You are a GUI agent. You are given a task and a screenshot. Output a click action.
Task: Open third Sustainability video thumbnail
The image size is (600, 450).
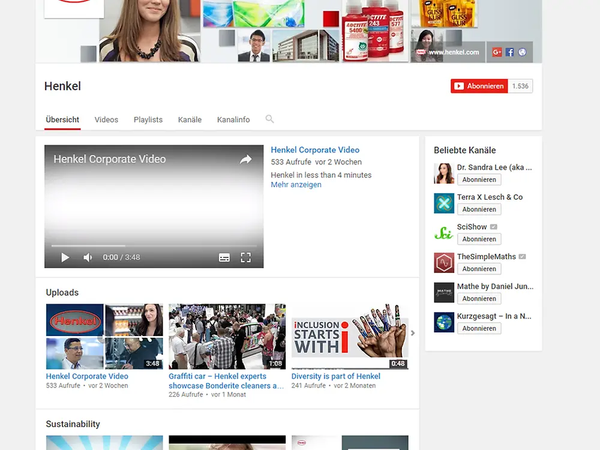[350, 443]
